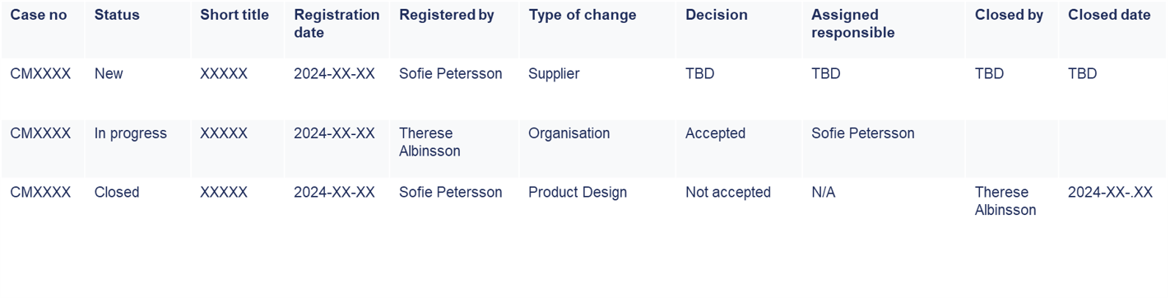Image resolution: width=1170 pixels, height=298 pixels.
Task: Click Therese Albinsson in Registered by column
Action: (x=429, y=142)
